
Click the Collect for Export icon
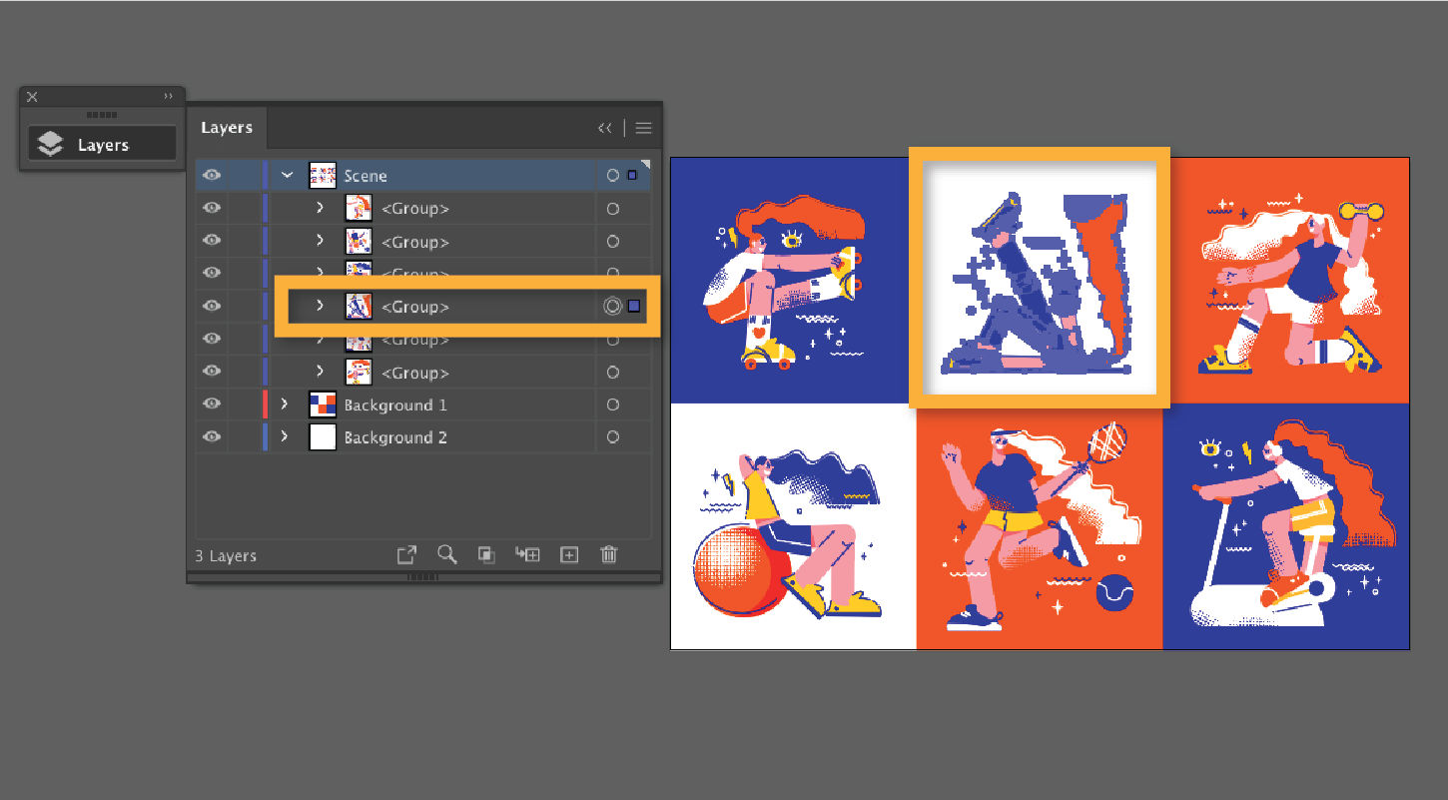tap(406, 554)
